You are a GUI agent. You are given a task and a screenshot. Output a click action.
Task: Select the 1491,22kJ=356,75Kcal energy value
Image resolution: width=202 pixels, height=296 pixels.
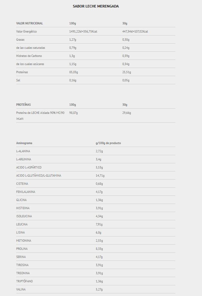point(83,32)
